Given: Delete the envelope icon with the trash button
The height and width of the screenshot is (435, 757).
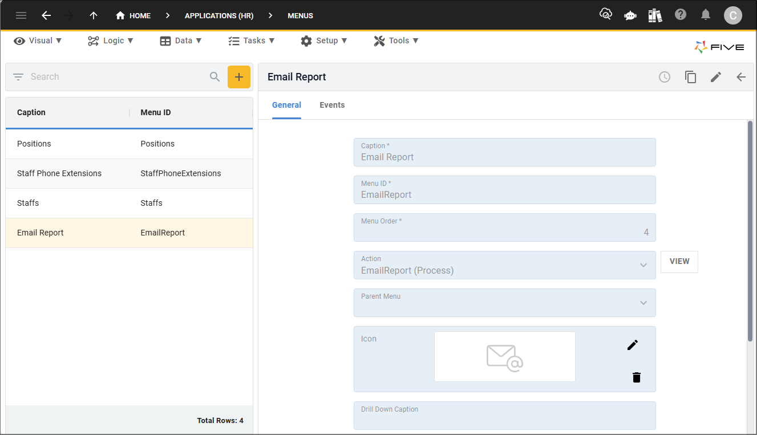Looking at the screenshot, I should 637,377.
